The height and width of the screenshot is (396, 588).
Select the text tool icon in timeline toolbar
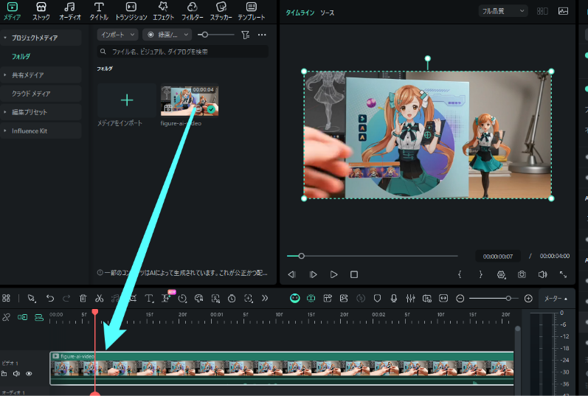149,299
